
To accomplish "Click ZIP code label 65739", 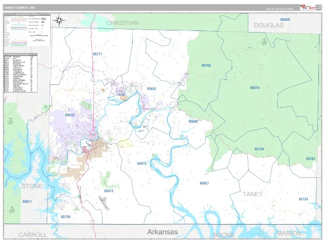I will (66, 217).
